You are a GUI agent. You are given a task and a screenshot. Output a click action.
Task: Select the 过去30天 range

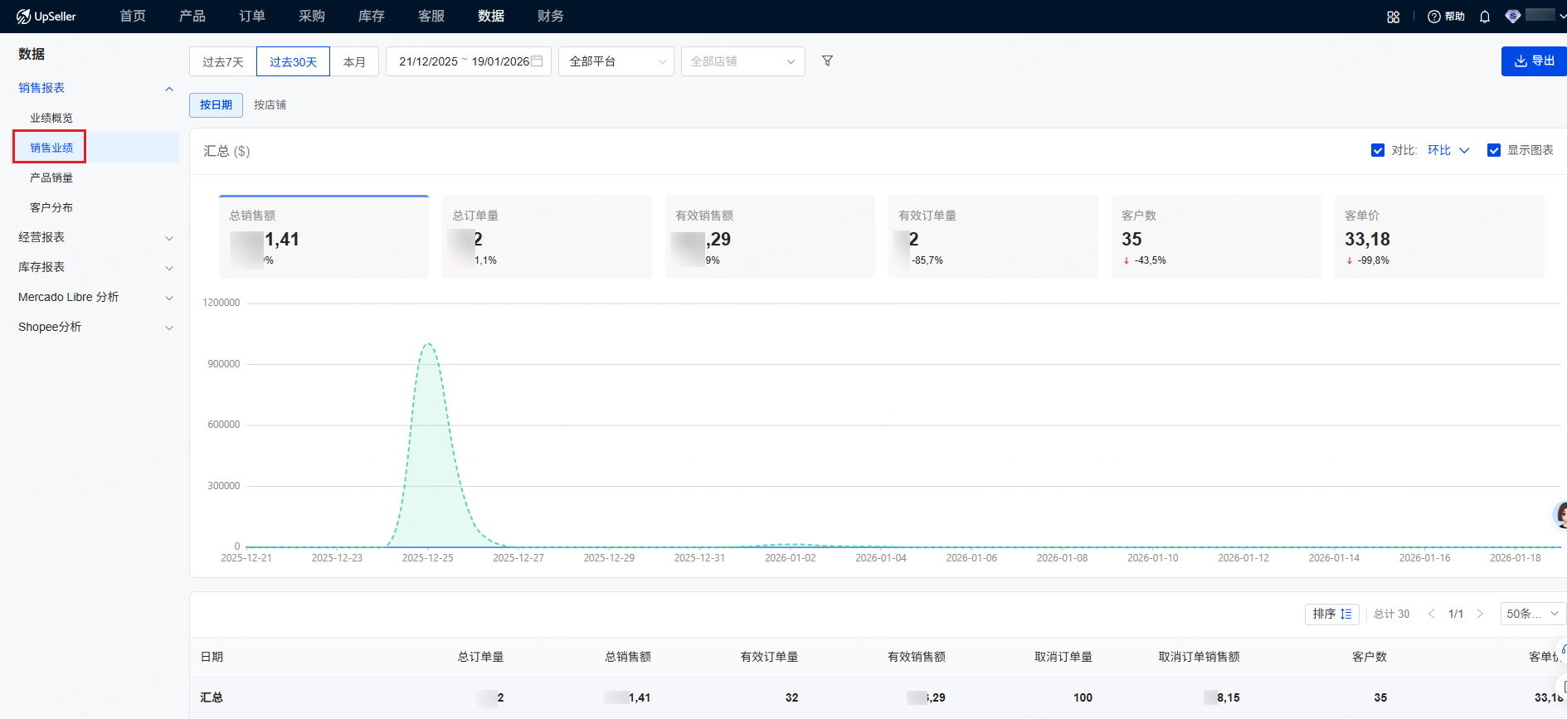293,61
